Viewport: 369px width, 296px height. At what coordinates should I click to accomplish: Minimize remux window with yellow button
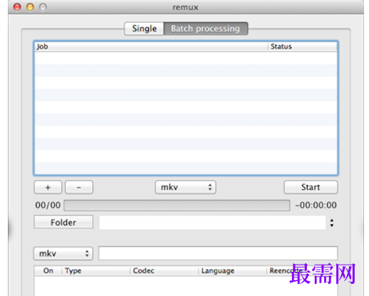(x=30, y=7)
